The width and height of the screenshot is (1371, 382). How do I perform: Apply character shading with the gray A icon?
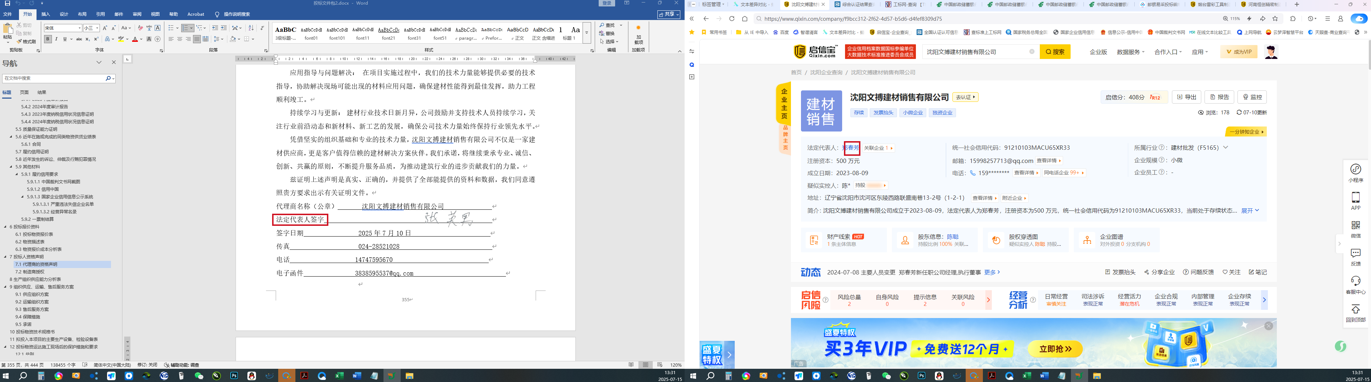149,39
